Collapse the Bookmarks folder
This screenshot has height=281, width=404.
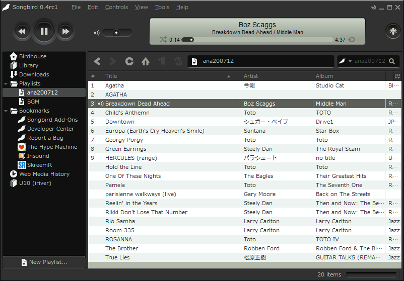[6, 111]
